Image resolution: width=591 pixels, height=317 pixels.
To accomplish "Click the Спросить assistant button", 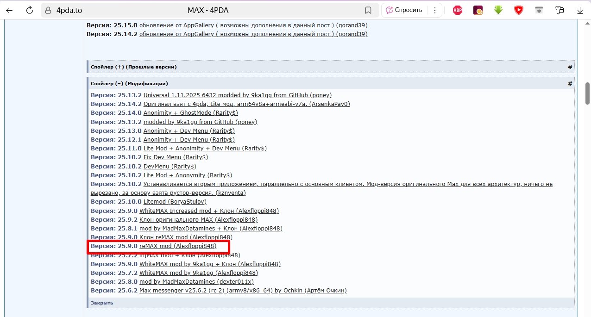I will tap(403, 10).
